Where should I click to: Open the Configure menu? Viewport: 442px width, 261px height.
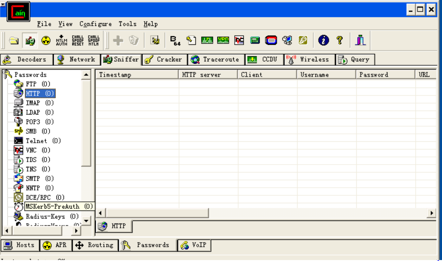(95, 24)
